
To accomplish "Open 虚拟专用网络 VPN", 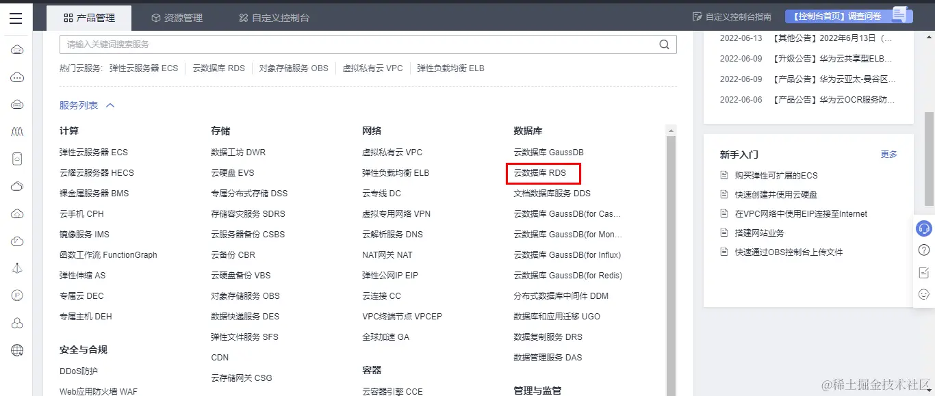I will click(396, 214).
